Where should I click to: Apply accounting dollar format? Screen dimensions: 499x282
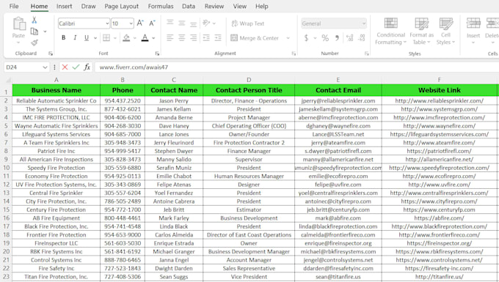tap(306, 38)
